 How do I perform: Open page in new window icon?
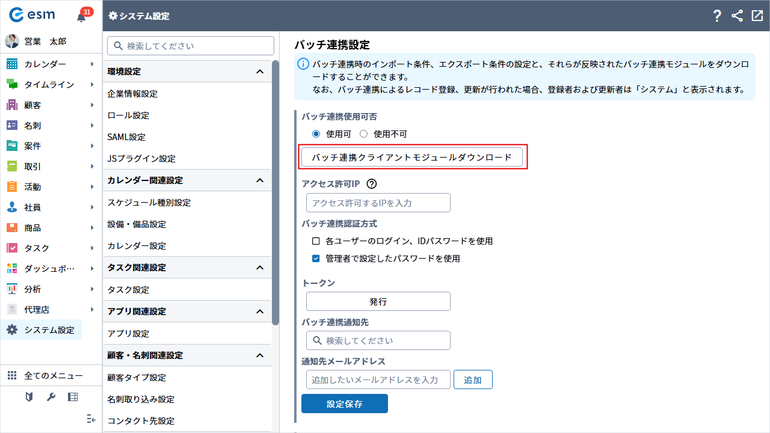[757, 16]
